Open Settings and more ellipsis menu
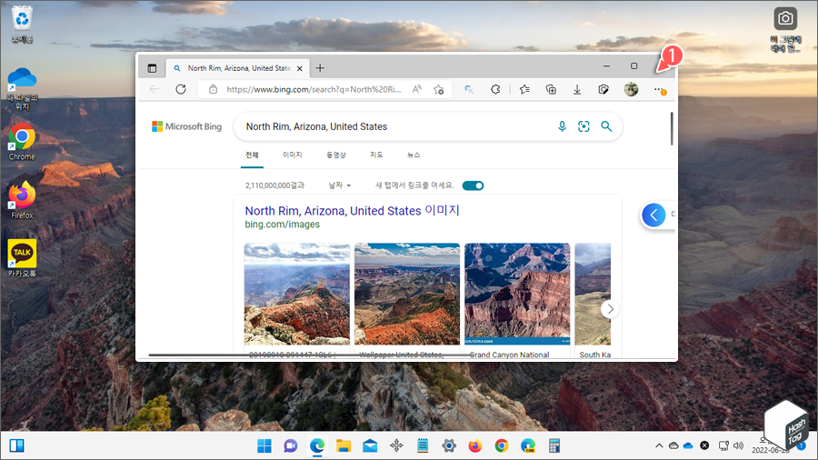 [659, 90]
